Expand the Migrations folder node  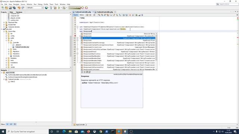pyautogui.click(x=9, y=51)
